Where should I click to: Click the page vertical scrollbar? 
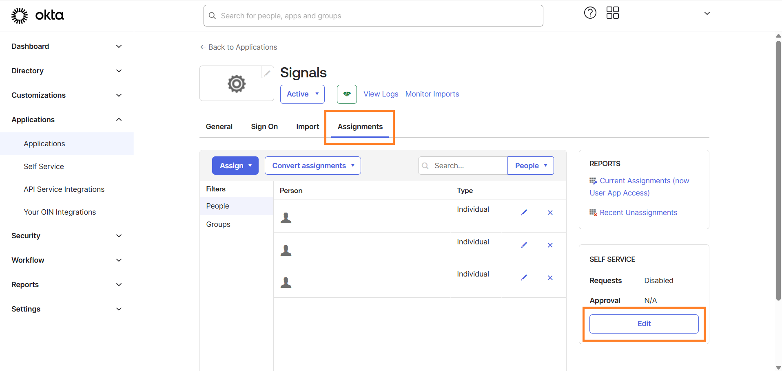pyautogui.click(x=778, y=170)
